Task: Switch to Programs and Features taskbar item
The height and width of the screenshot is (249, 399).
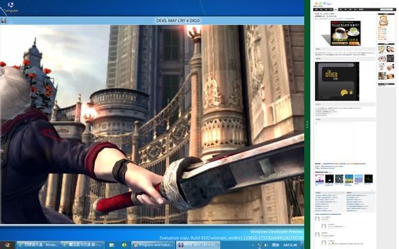Action: click(x=153, y=245)
